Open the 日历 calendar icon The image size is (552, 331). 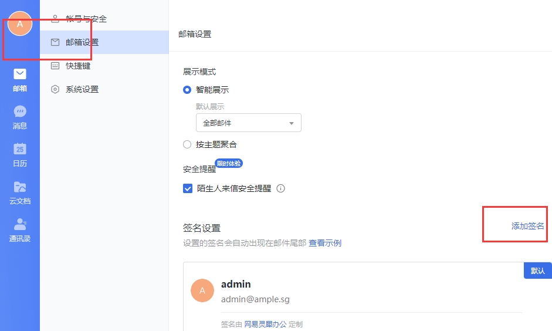coord(20,150)
